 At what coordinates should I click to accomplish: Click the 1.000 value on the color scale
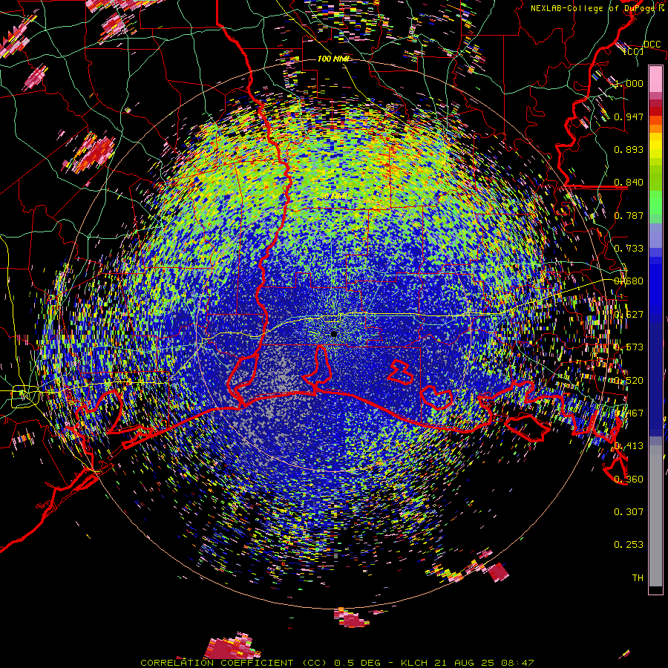click(x=629, y=83)
